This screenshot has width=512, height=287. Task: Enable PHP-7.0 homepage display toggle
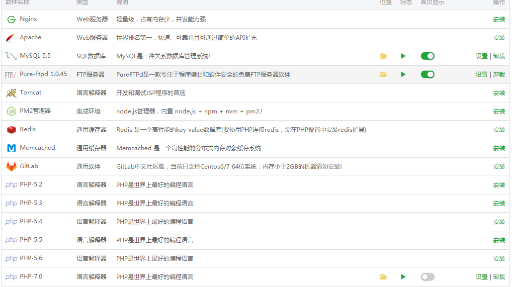click(427, 277)
